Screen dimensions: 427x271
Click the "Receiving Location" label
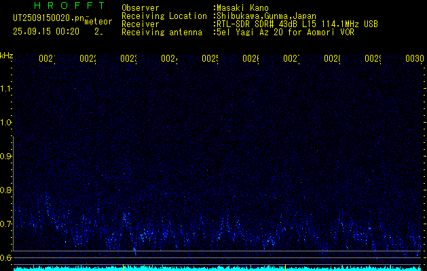pos(164,16)
